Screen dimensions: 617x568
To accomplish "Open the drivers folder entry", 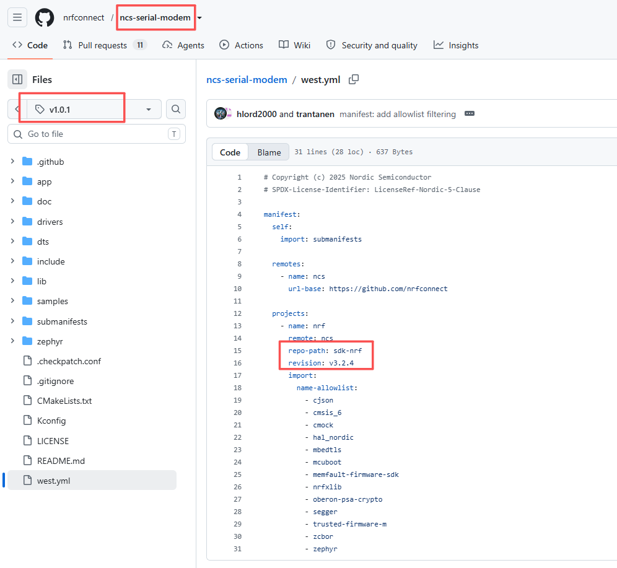I will coord(50,222).
